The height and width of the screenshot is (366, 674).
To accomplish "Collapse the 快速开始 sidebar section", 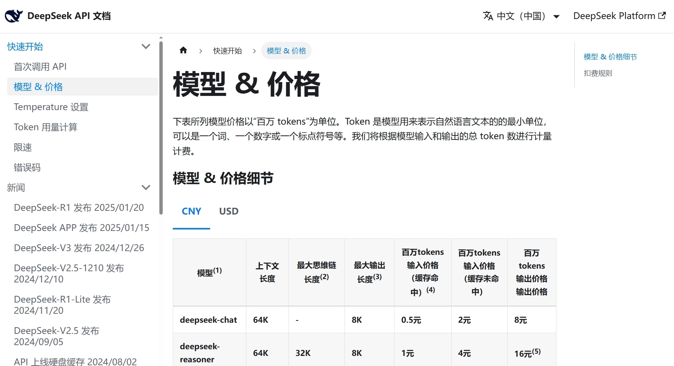I will (146, 46).
